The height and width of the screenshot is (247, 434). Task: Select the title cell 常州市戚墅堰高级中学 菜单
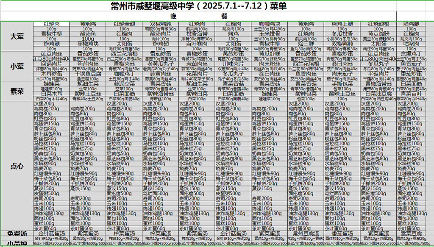pyautogui.click(x=199, y=6)
